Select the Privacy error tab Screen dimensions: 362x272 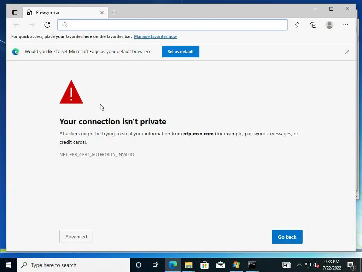[x=65, y=12]
